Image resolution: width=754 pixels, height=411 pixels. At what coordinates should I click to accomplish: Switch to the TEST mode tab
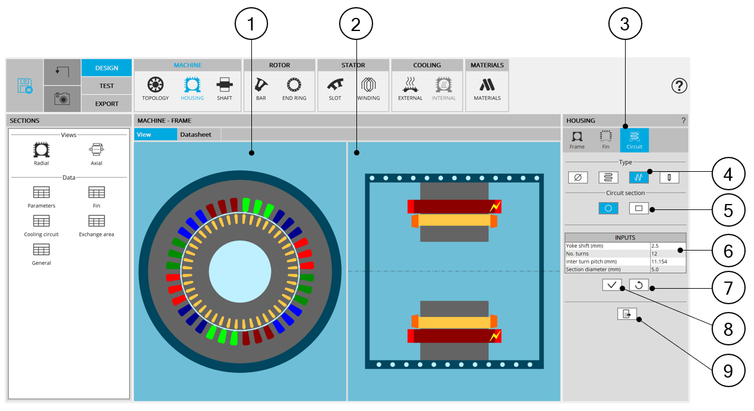point(106,86)
